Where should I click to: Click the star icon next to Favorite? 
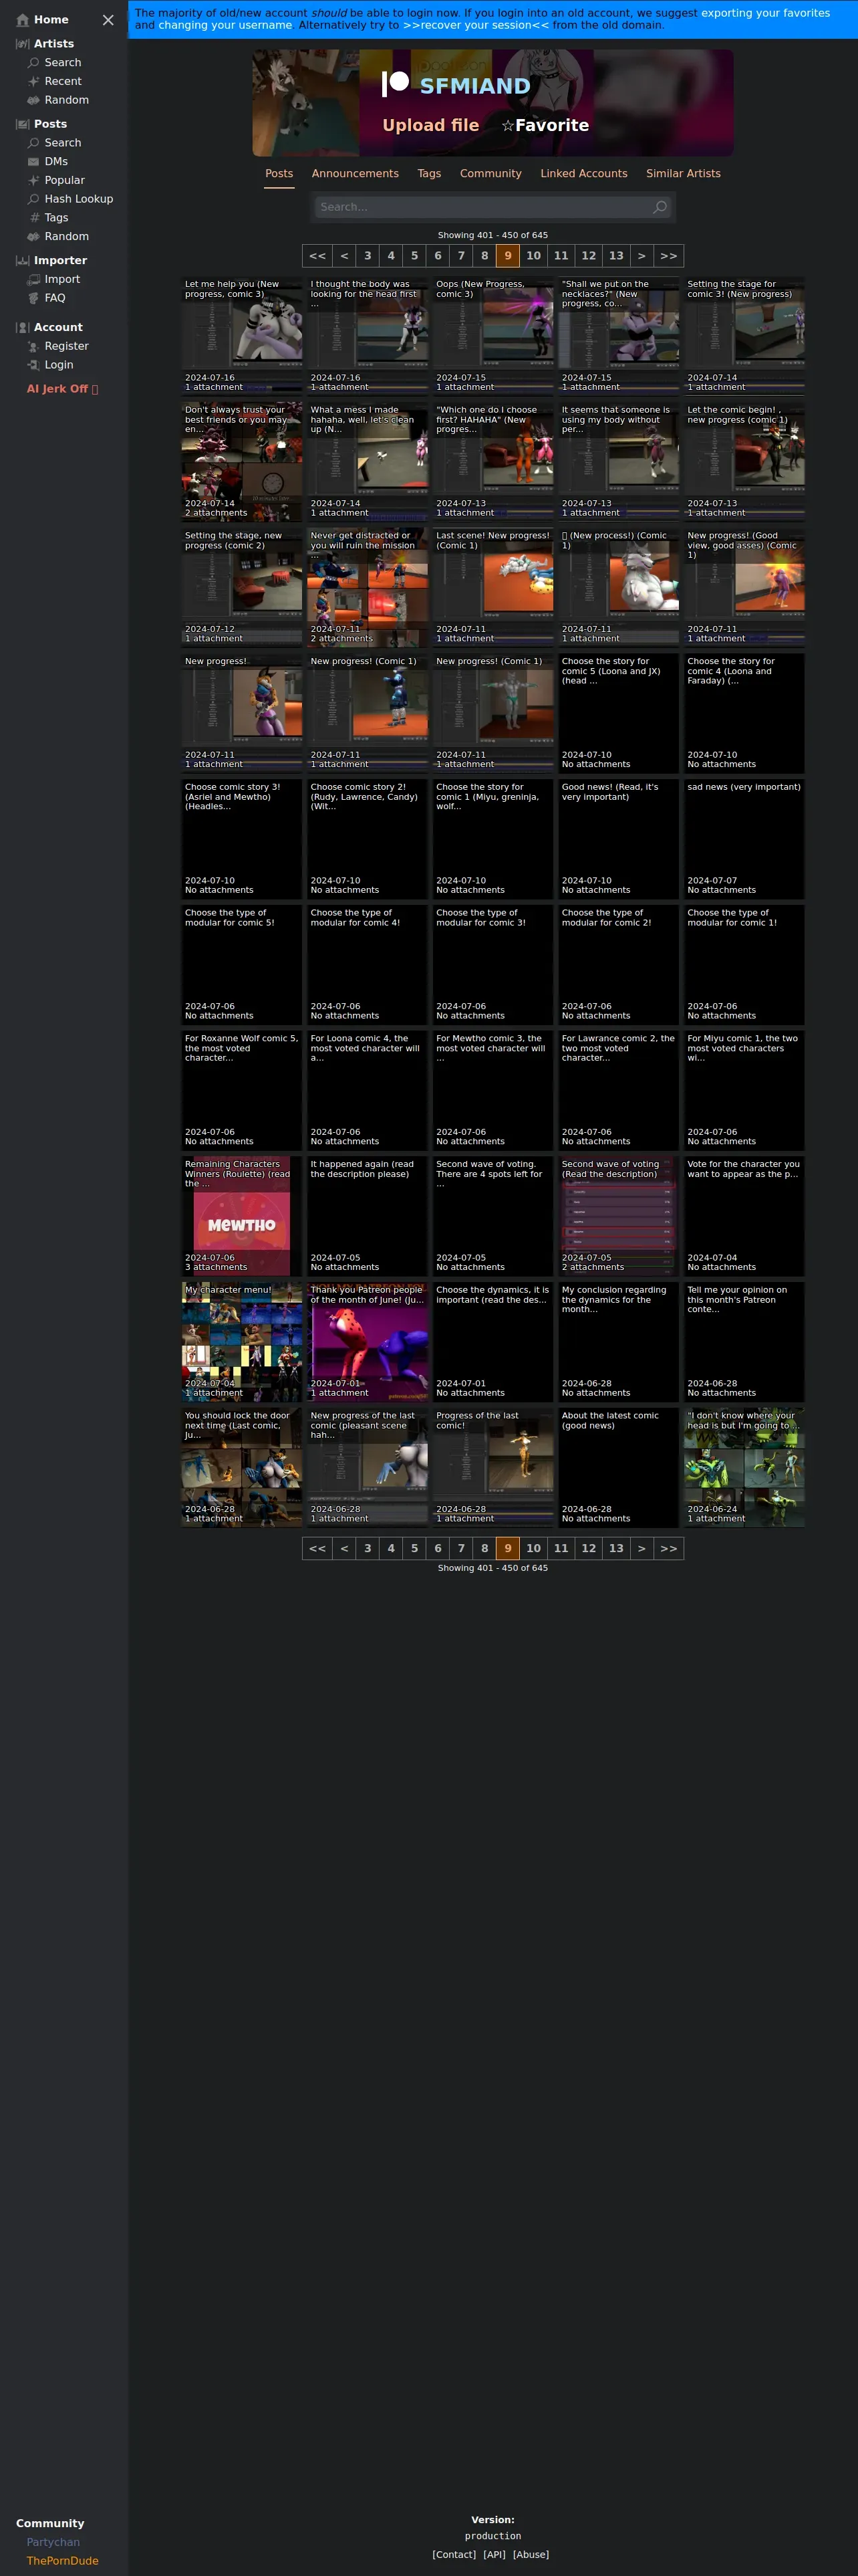click(x=507, y=125)
